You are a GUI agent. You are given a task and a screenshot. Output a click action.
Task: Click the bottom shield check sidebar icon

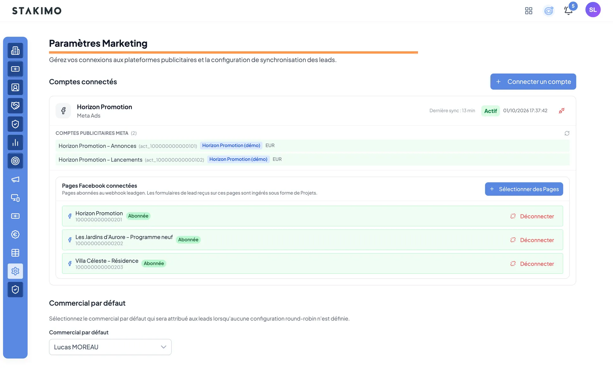click(15, 290)
